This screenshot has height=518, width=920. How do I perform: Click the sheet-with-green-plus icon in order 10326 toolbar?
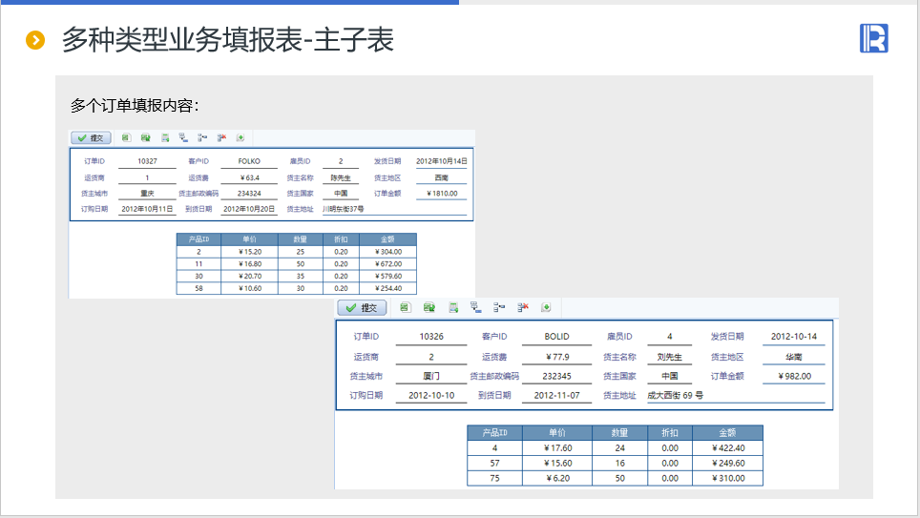[x=453, y=307]
